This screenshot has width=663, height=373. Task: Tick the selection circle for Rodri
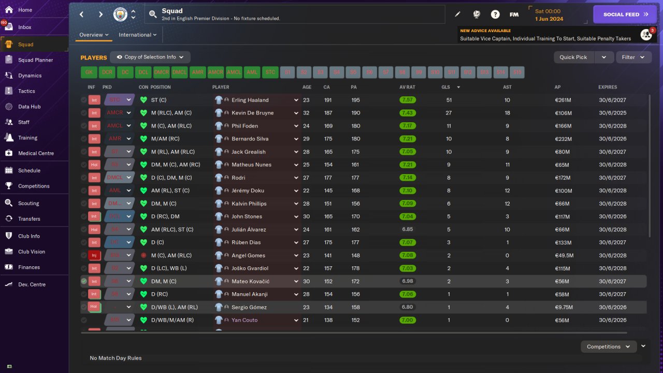pos(84,178)
